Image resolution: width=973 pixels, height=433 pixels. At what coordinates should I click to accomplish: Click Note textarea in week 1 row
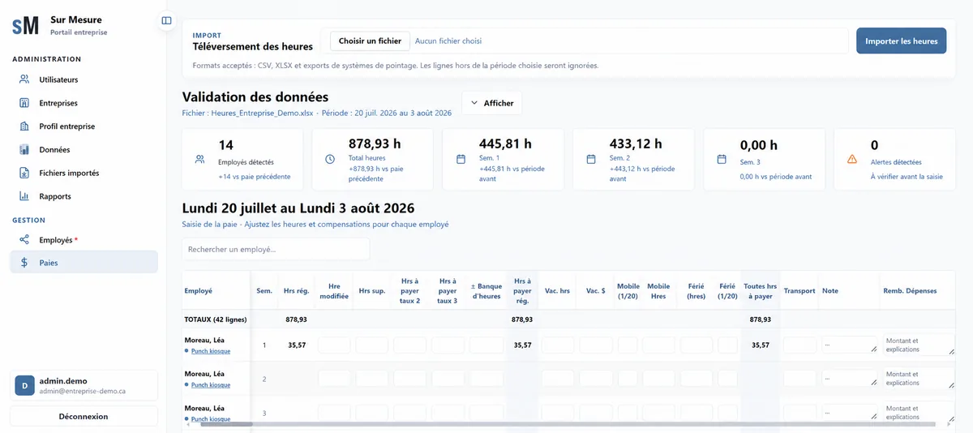850,345
